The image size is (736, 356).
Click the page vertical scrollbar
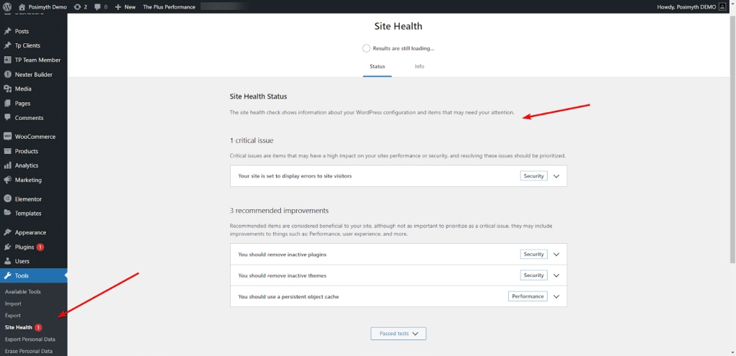(732, 139)
